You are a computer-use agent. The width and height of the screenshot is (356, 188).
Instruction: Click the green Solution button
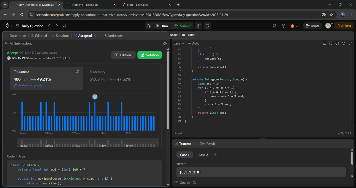(150, 55)
